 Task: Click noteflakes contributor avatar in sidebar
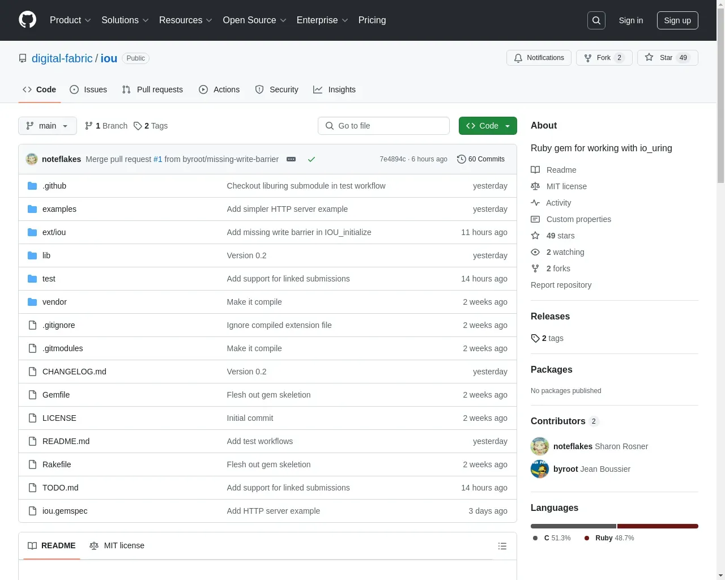tap(540, 446)
